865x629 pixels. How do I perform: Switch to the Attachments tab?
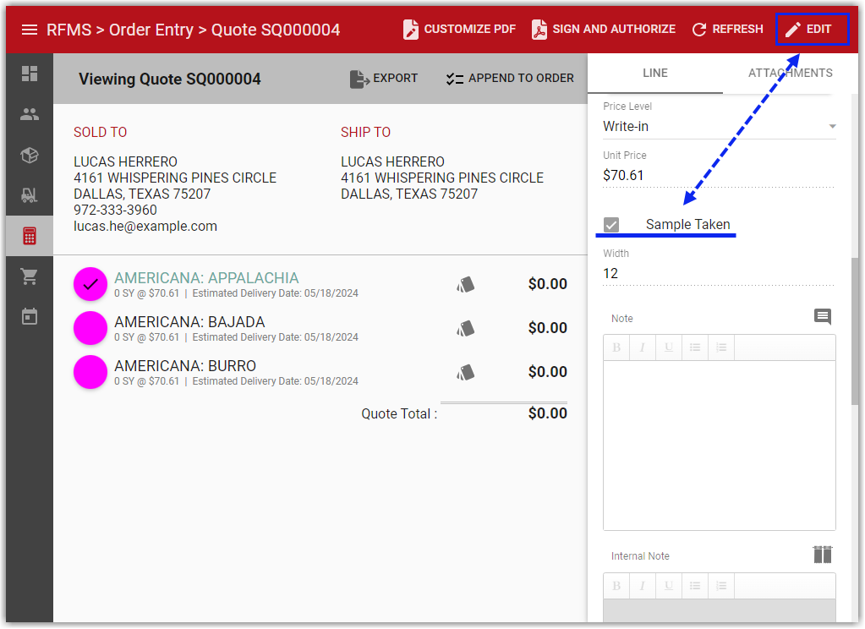(790, 73)
